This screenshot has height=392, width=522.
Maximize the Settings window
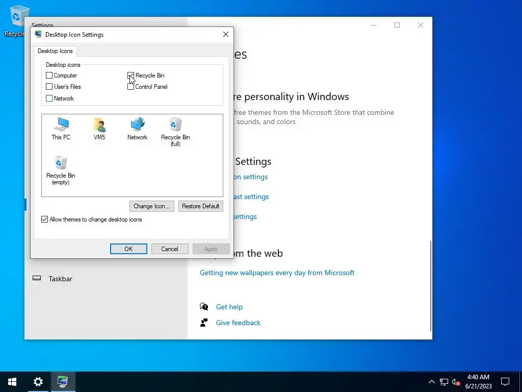397,25
